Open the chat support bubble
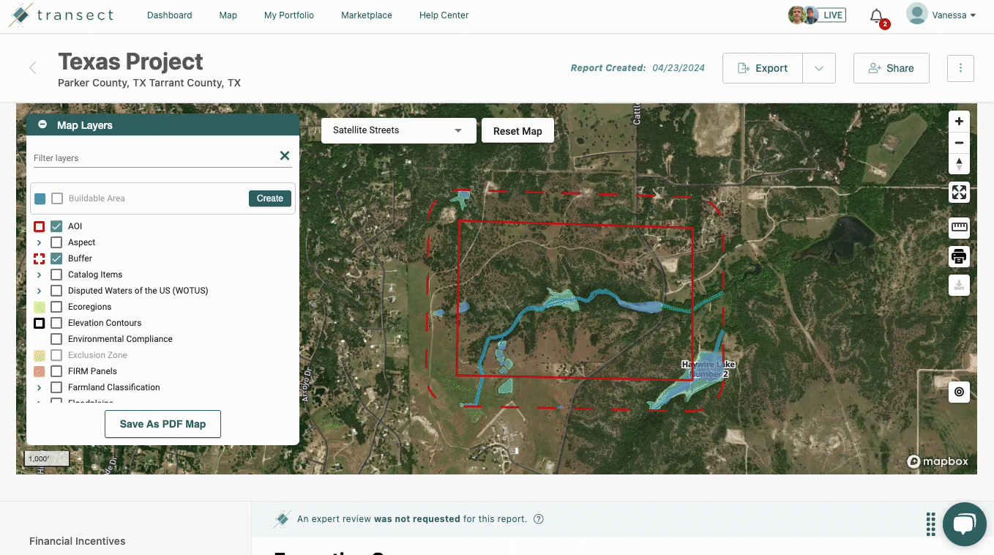The image size is (994, 555). coord(965,524)
